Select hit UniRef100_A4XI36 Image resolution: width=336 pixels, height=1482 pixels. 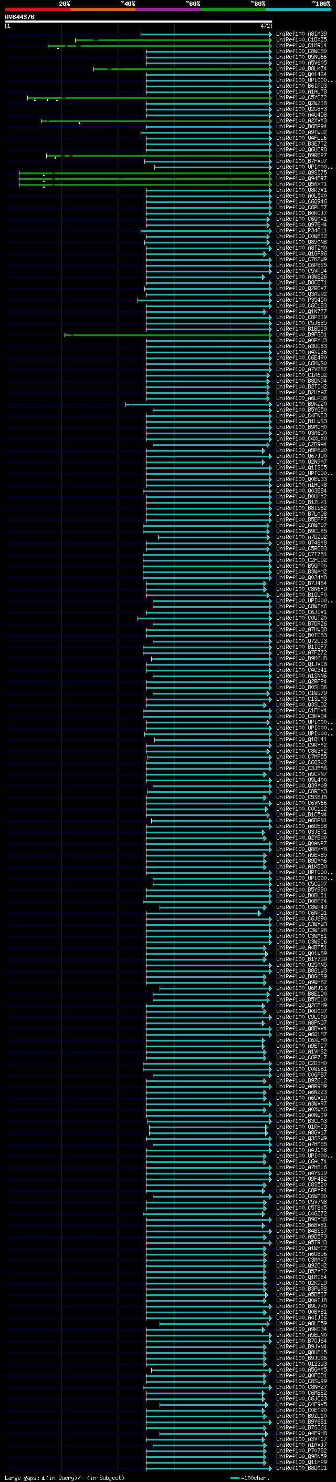(301, 352)
